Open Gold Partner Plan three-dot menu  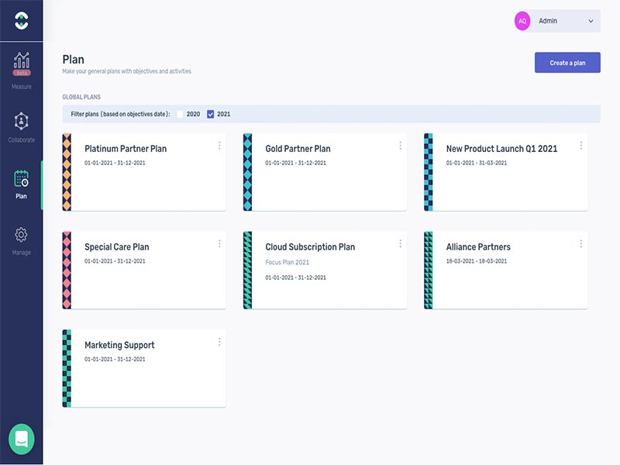click(x=400, y=146)
